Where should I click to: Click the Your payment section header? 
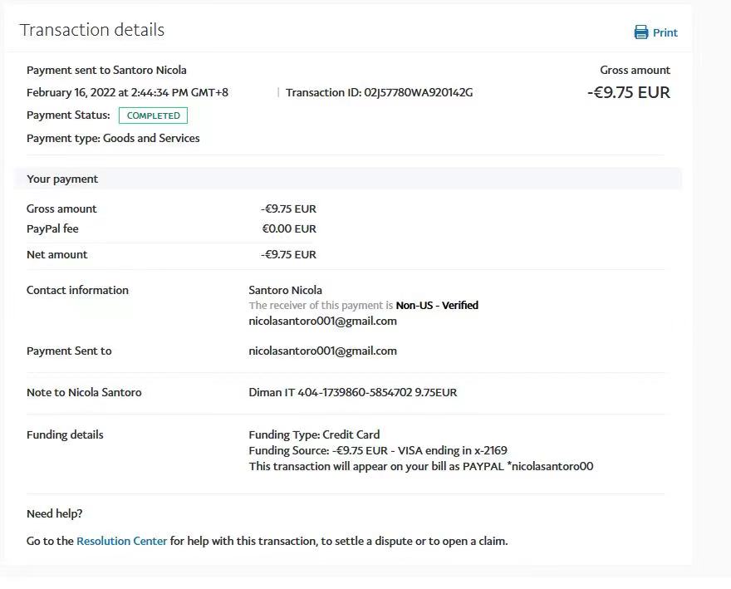point(62,179)
